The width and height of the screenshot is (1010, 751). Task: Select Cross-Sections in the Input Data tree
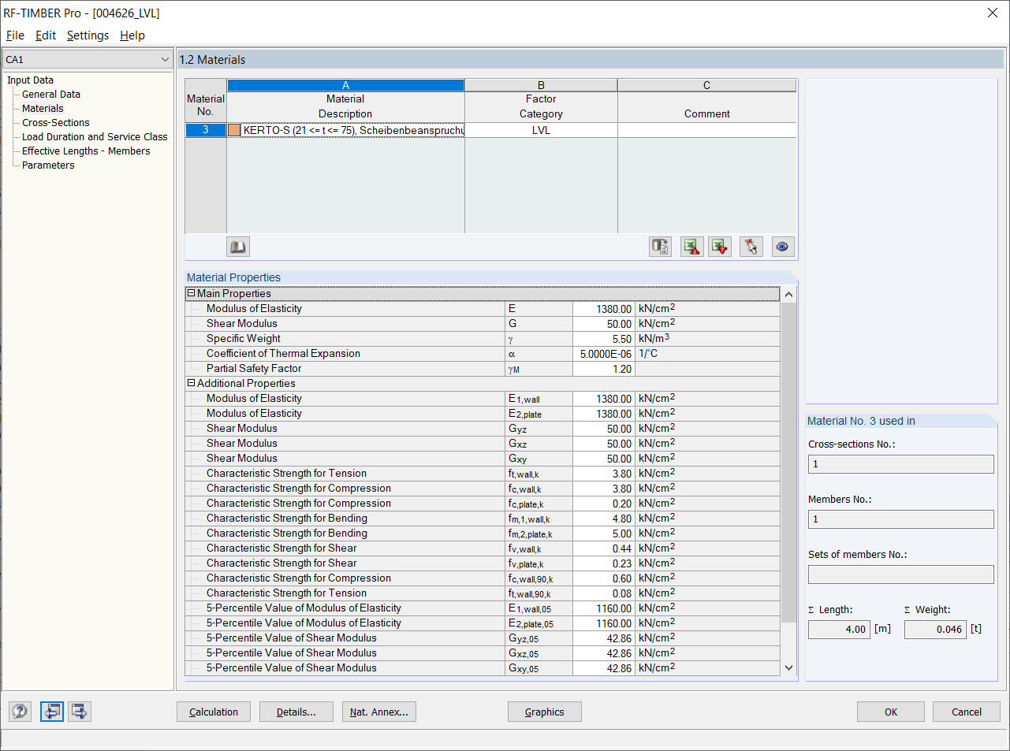54,122
